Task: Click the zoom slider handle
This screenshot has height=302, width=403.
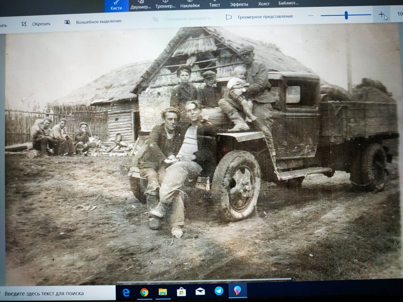Action: click(x=346, y=15)
